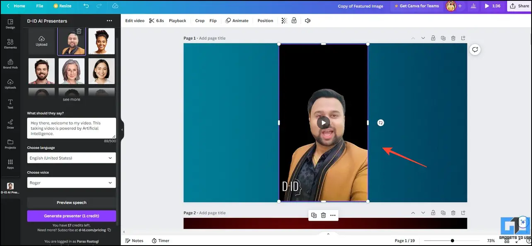This screenshot has width=532, height=246.
Task: Add a new page after Page 1
Action: point(463,38)
